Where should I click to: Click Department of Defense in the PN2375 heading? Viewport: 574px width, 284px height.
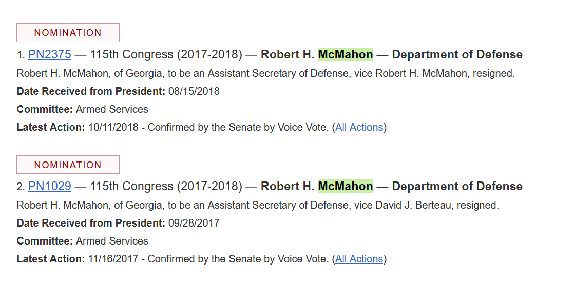(x=457, y=54)
